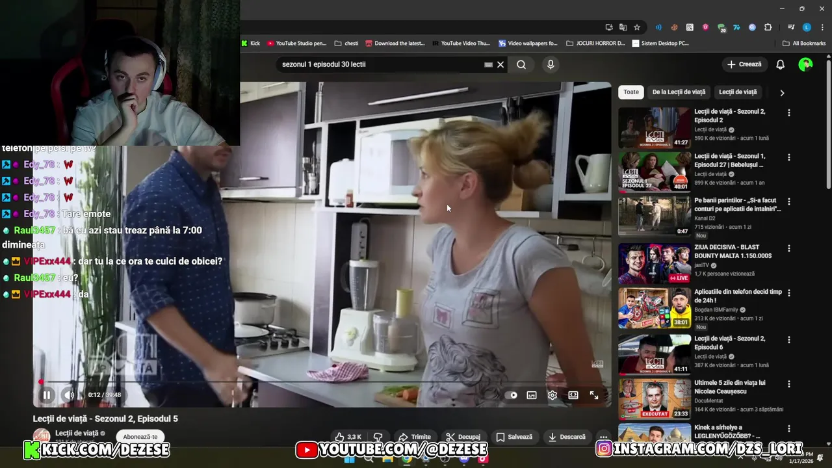
Task: Open the YouTube notifications bell
Action: (x=781, y=64)
